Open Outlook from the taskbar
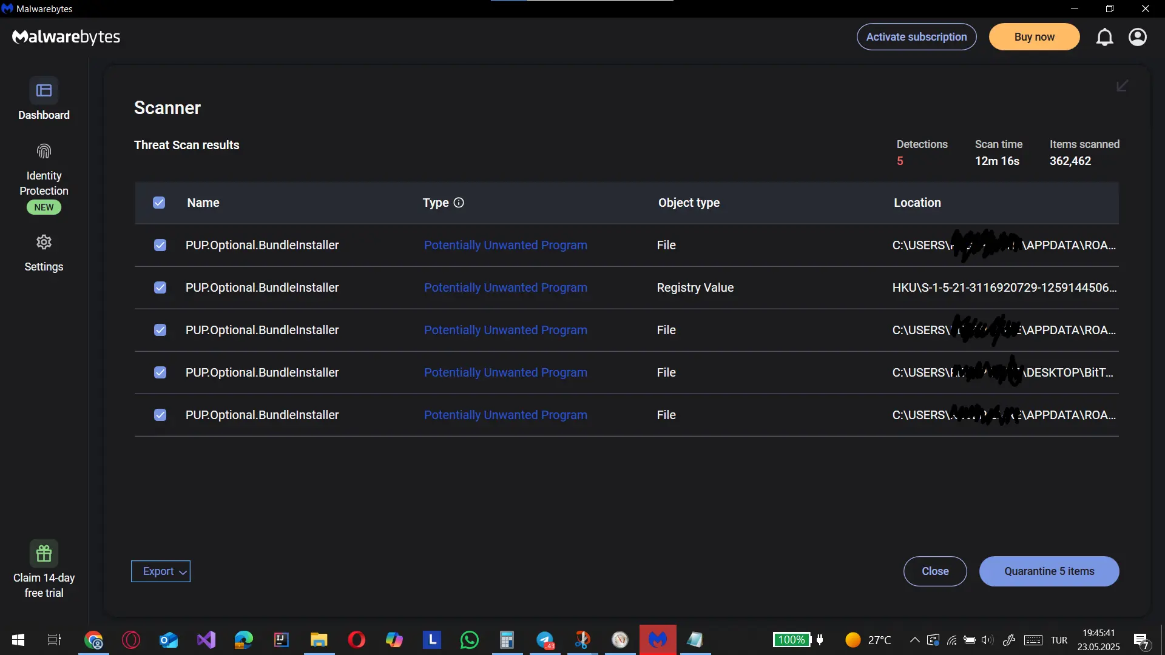 tap(169, 640)
